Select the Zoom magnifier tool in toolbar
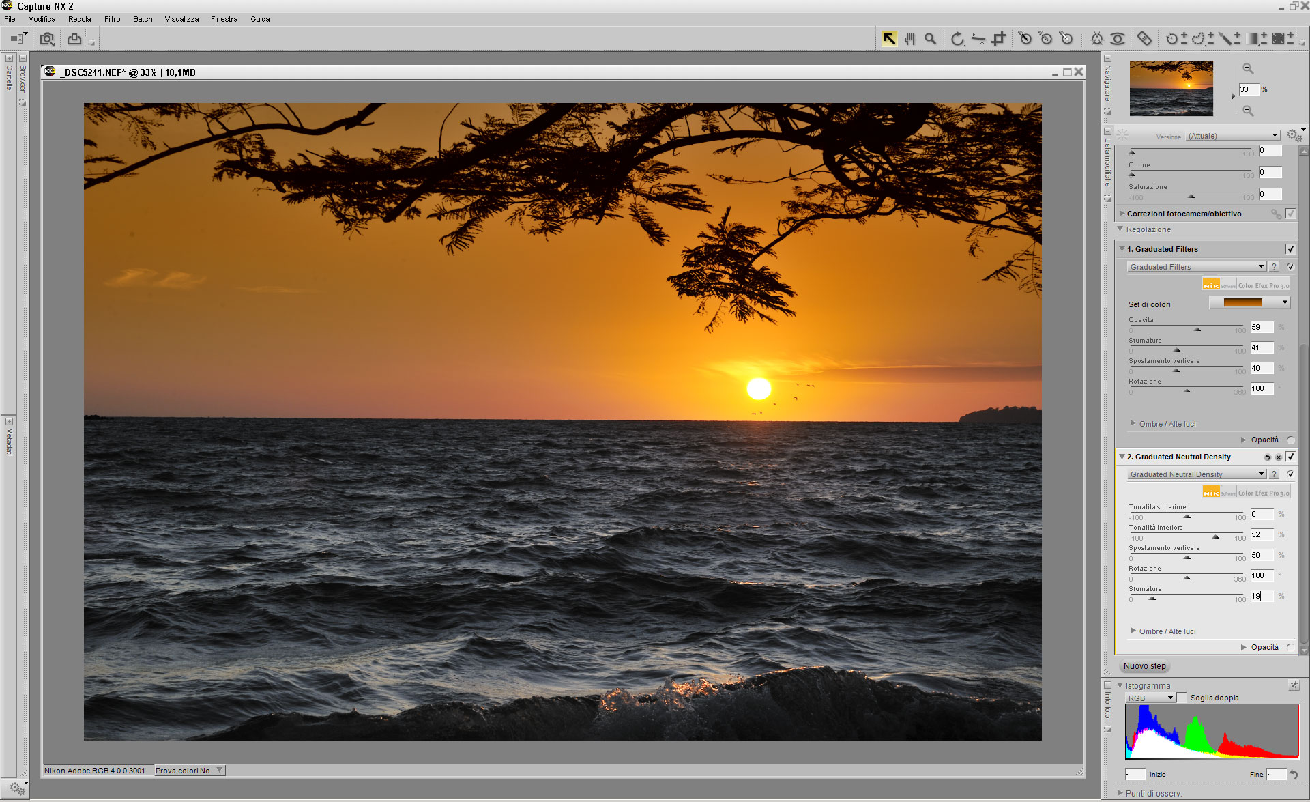Screen dimensions: 1310x802 tap(930, 39)
